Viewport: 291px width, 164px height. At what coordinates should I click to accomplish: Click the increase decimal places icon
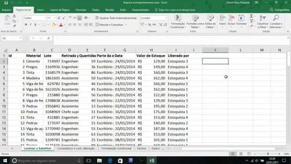coord(161,25)
